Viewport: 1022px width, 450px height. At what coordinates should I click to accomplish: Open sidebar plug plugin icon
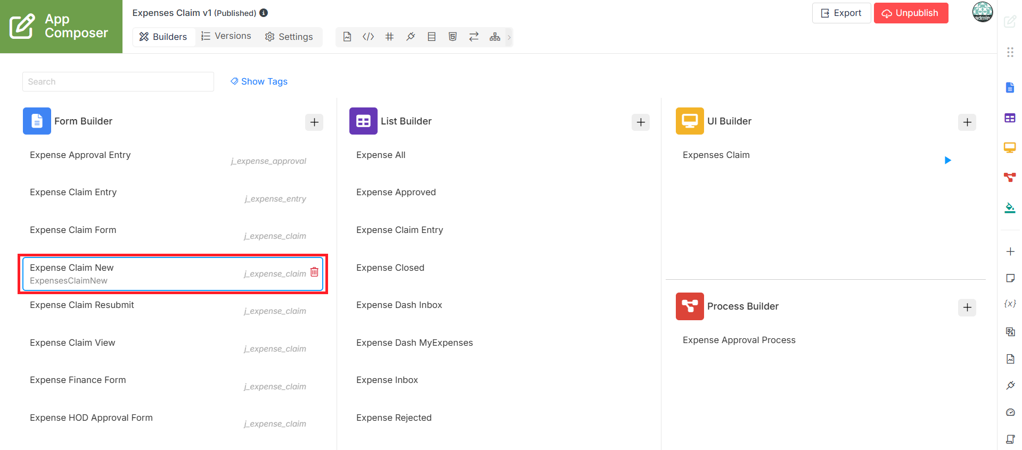tap(1010, 386)
